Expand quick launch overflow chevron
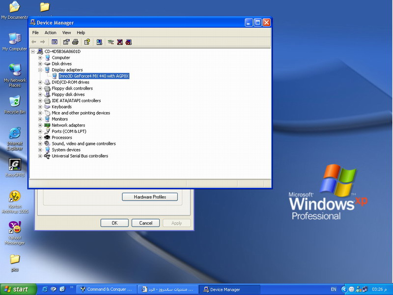The width and height of the screenshot is (393, 295). coord(71,287)
